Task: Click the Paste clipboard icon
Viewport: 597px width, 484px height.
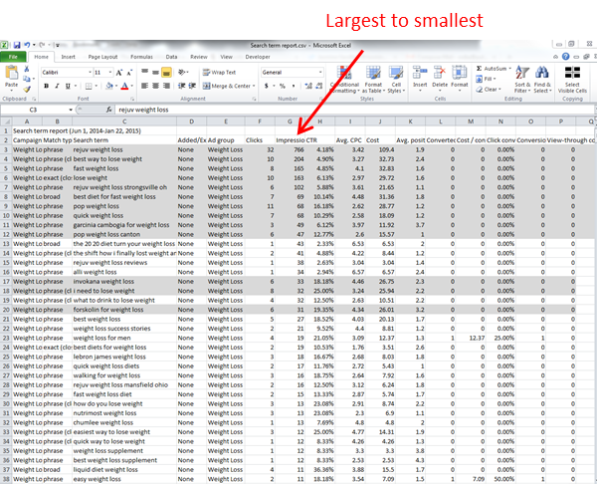Action: (x=11, y=73)
